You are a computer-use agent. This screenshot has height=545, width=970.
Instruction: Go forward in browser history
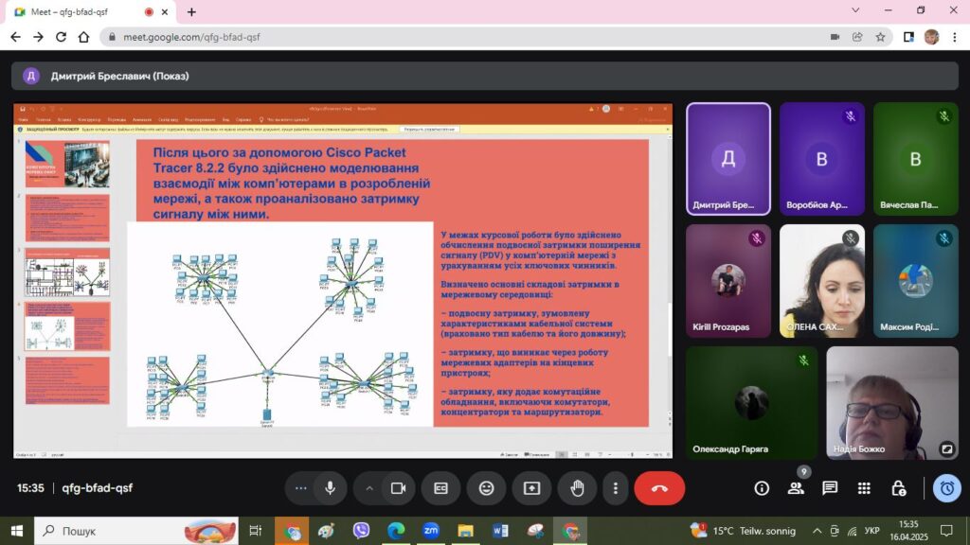pyautogui.click(x=38, y=37)
